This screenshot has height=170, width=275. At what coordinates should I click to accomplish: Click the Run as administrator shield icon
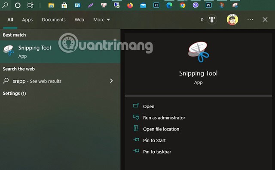136,117
